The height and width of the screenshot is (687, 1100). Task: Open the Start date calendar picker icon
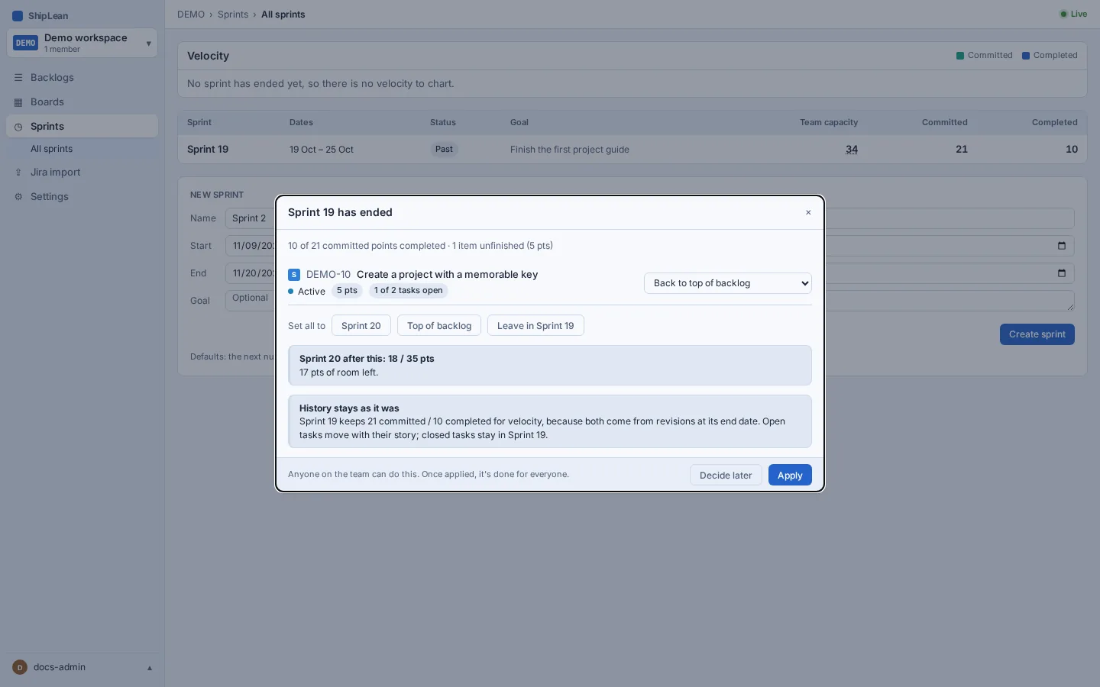[1061, 246]
